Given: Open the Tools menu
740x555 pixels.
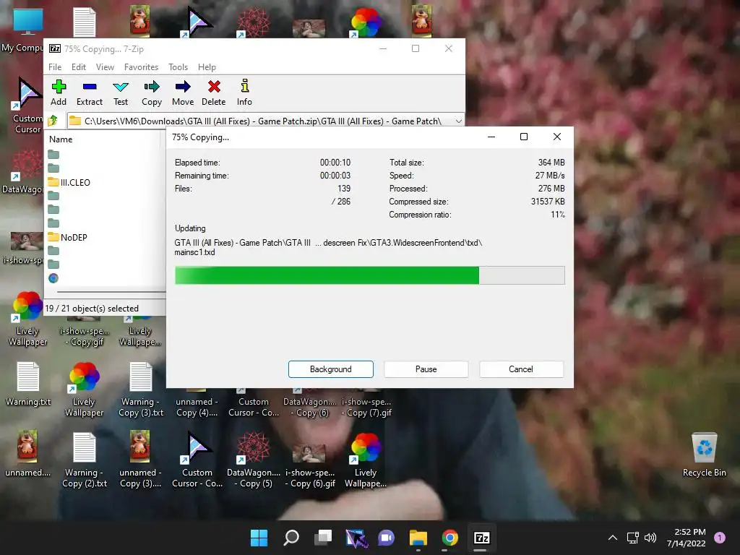Looking at the screenshot, I should pyautogui.click(x=178, y=67).
